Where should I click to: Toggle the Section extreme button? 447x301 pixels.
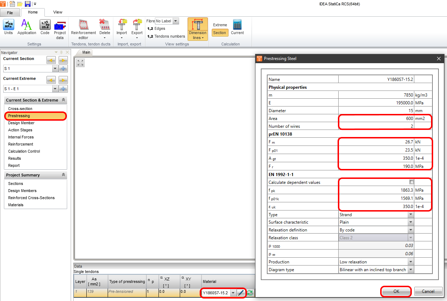tap(220, 33)
